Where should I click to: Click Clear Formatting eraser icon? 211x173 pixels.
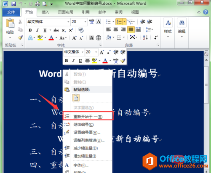[x=81, y=30]
